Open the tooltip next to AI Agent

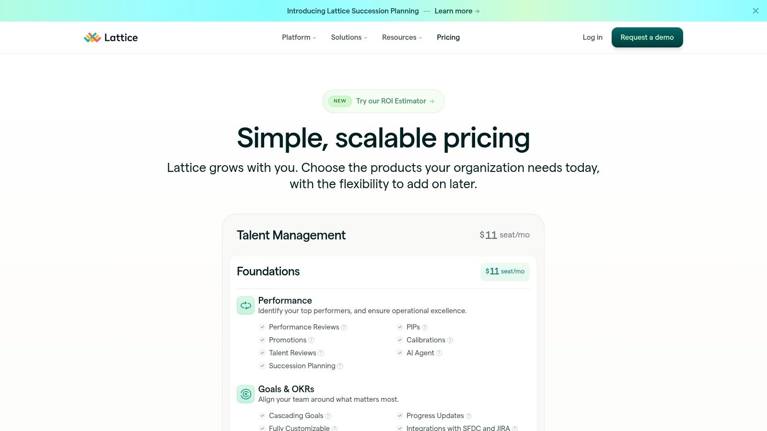coord(439,353)
